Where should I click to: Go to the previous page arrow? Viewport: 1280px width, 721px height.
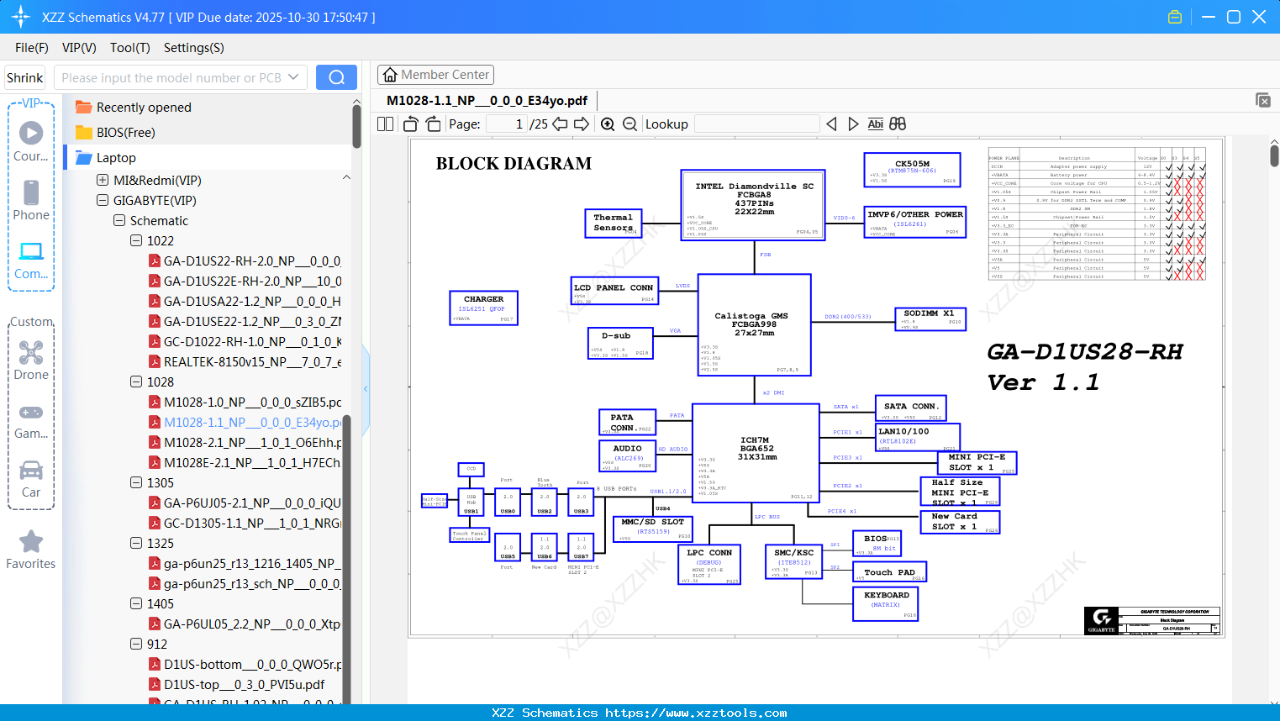click(x=560, y=124)
